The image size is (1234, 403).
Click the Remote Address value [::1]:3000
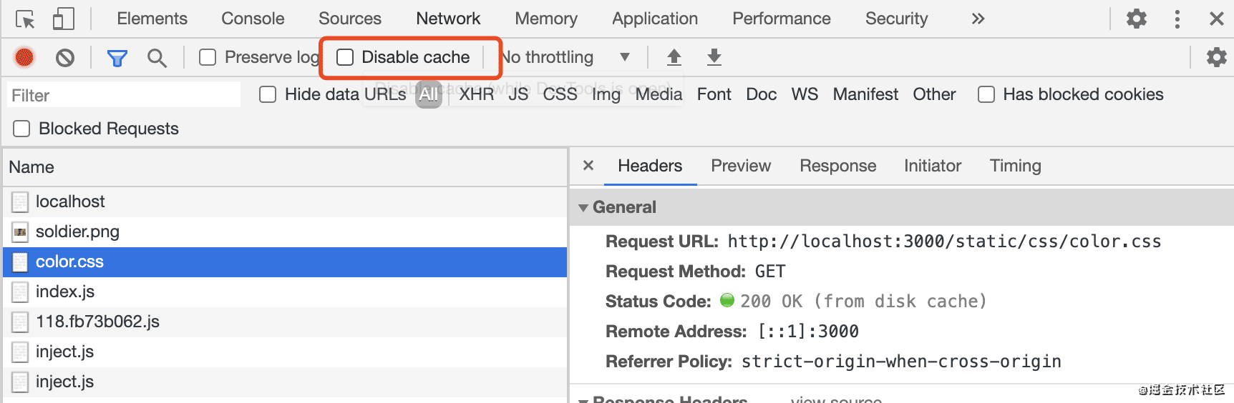(808, 332)
